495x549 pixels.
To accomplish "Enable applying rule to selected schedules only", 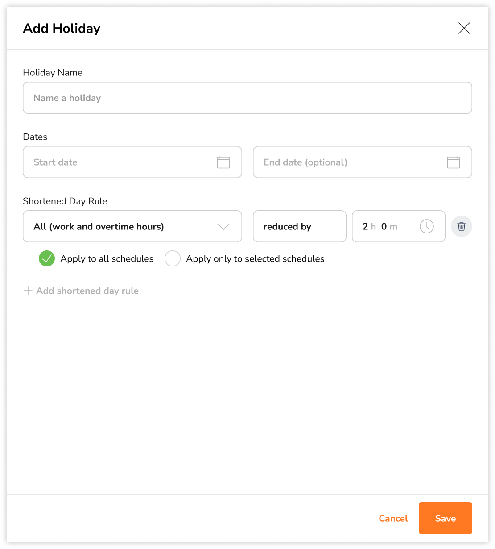I will pyautogui.click(x=173, y=258).
